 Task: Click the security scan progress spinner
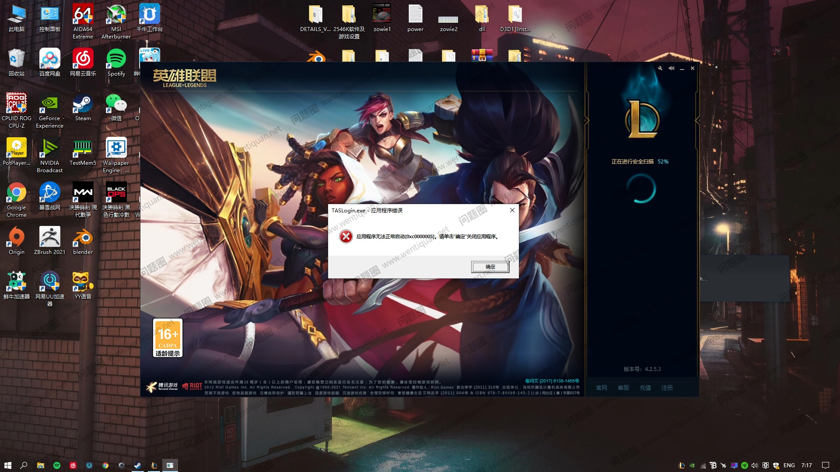pos(641,188)
